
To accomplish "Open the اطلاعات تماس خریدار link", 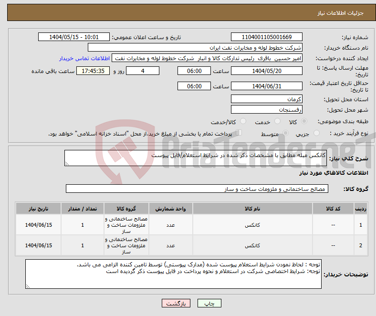I will [84, 58].
